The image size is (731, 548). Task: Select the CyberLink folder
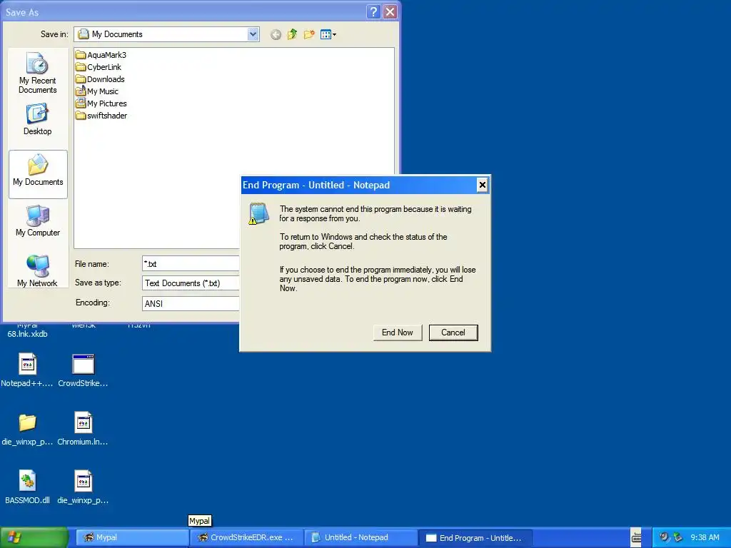coord(99,67)
